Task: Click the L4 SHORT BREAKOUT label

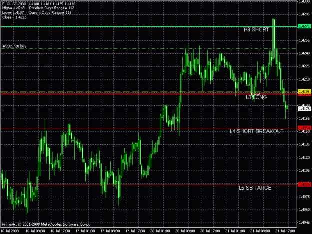Action: click(256, 131)
